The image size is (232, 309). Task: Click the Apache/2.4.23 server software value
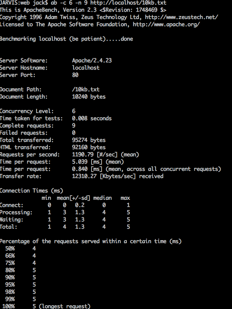coord(92,61)
